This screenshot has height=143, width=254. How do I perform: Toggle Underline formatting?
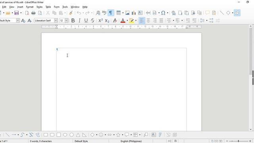tap(86, 21)
